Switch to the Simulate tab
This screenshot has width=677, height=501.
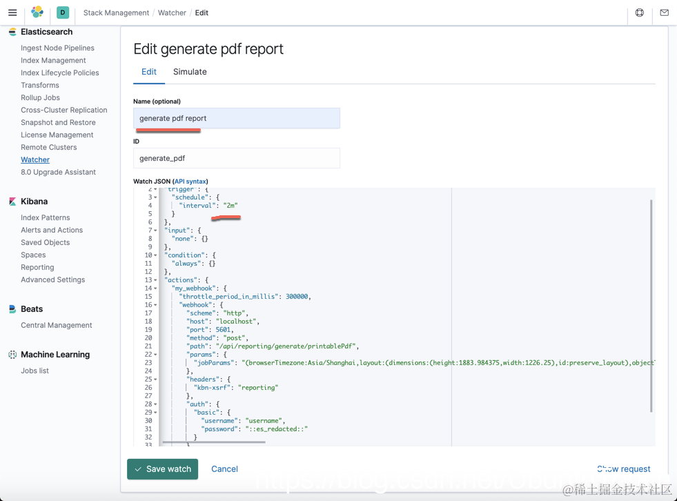click(x=190, y=72)
